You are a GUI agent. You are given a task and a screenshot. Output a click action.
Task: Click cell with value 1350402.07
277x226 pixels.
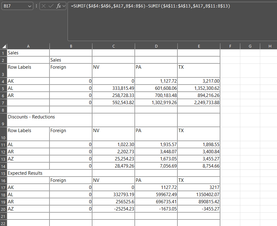199,195
